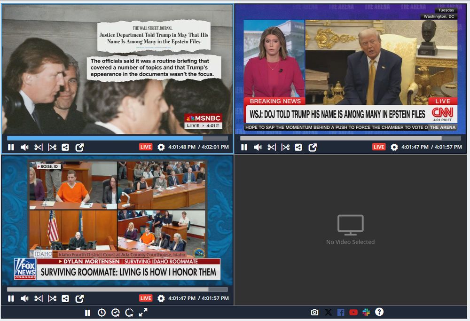Mute the MSNBC panel audio
The height and width of the screenshot is (321, 470).
click(24, 147)
